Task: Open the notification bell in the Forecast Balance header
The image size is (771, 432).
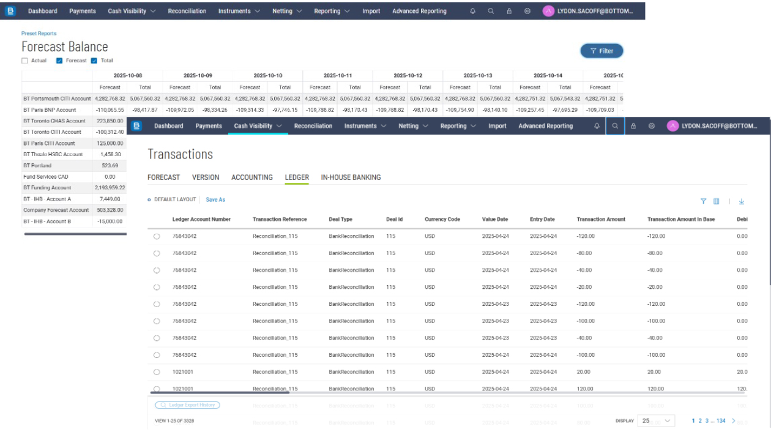Action: pos(472,11)
